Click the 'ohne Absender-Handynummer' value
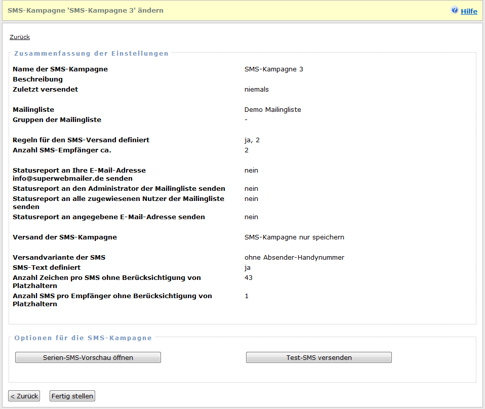This screenshot has height=409, width=485. click(294, 257)
